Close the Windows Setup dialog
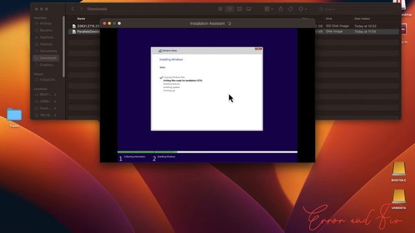 point(258,49)
